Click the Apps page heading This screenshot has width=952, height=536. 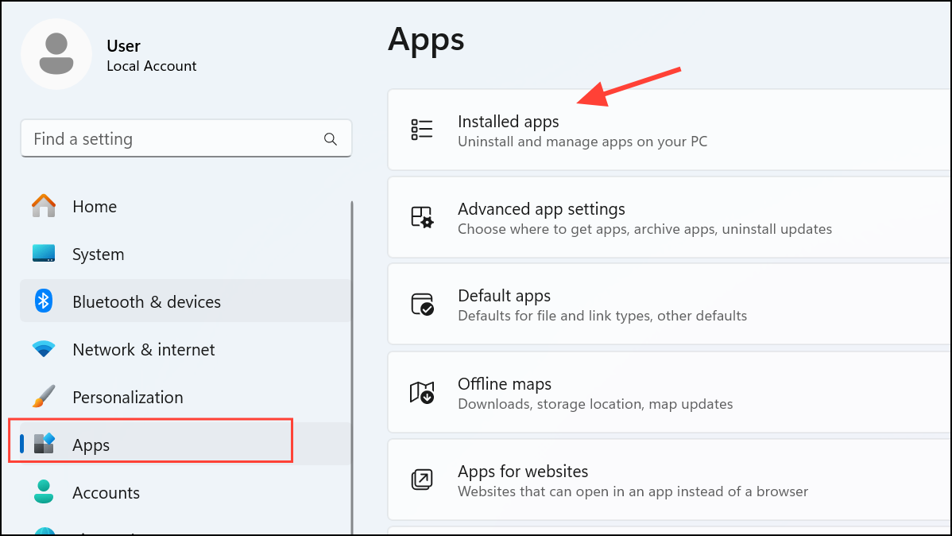426,40
